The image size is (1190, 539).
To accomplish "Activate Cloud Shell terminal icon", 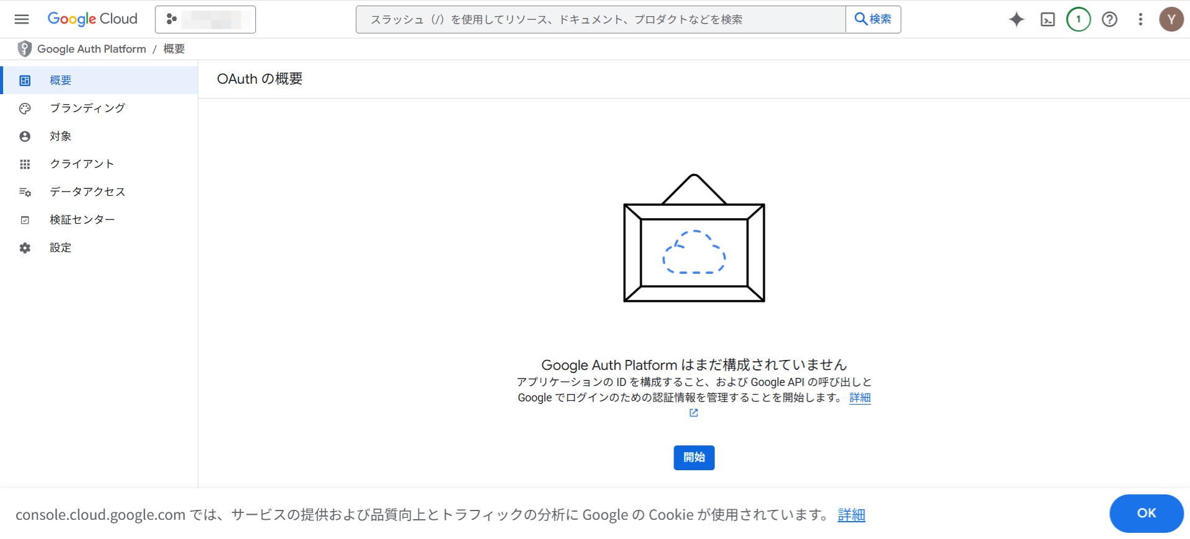I will [1047, 19].
